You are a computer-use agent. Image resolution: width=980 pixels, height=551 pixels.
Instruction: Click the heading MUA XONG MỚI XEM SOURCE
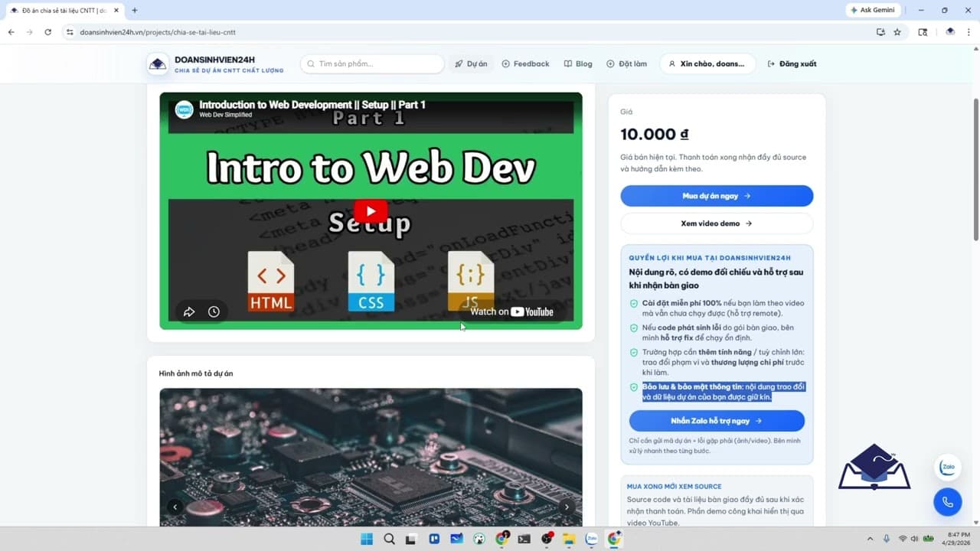(674, 486)
